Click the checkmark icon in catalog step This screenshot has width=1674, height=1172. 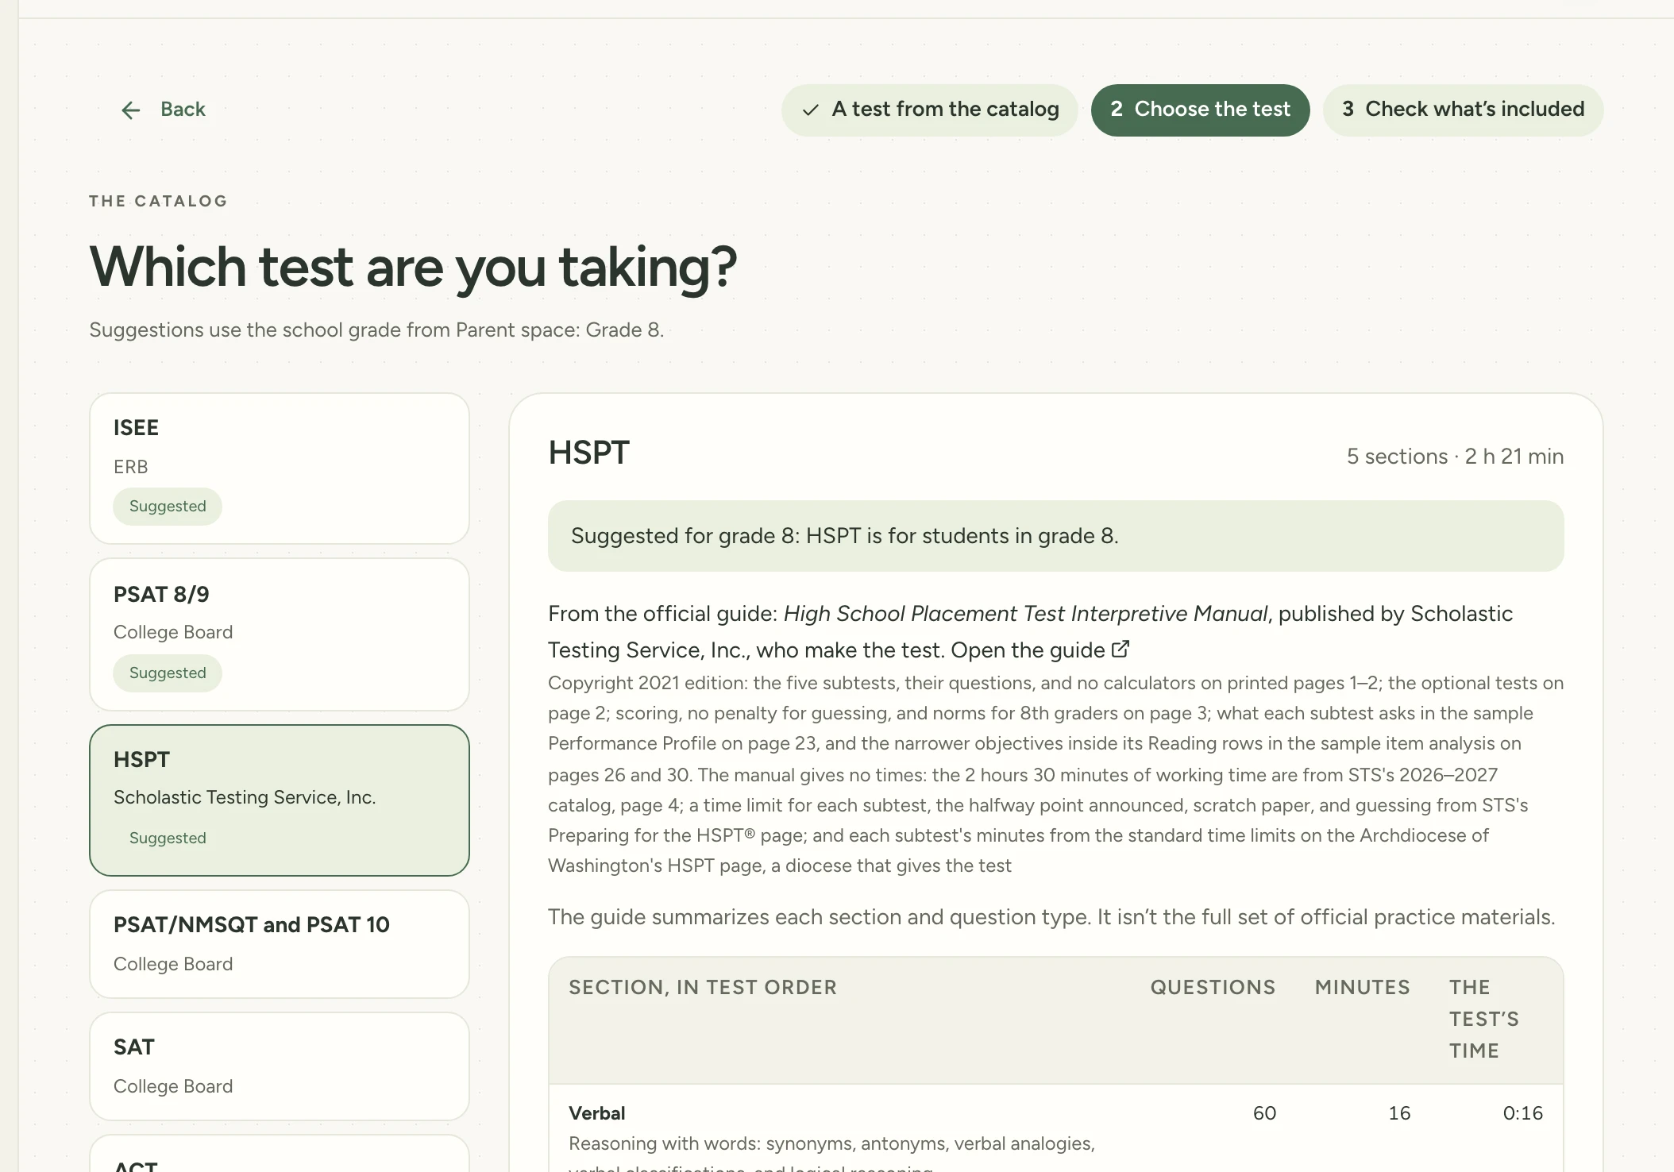[x=810, y=110]
